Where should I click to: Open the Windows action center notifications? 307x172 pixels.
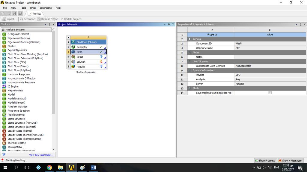click(300, 168)
